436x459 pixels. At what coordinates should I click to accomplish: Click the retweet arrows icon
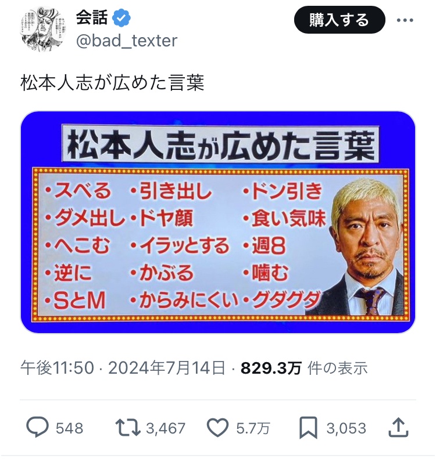tap(127, 428)
